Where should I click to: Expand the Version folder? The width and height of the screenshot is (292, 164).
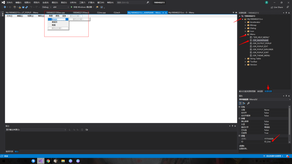245,65
